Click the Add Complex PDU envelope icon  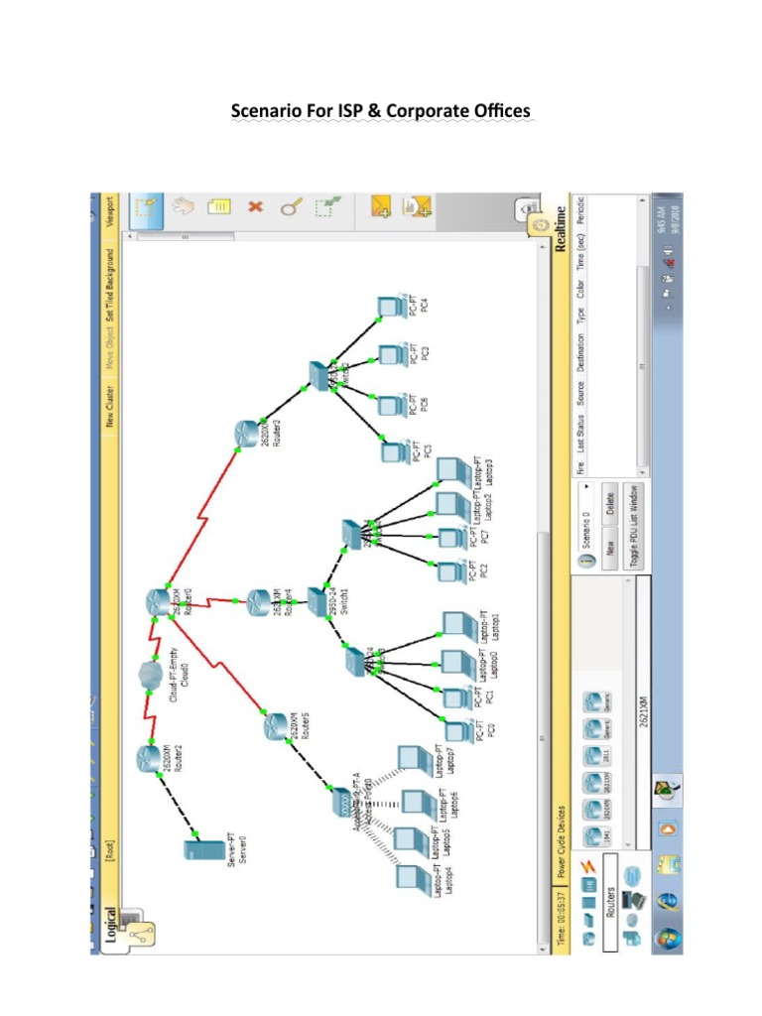(416, 206)
